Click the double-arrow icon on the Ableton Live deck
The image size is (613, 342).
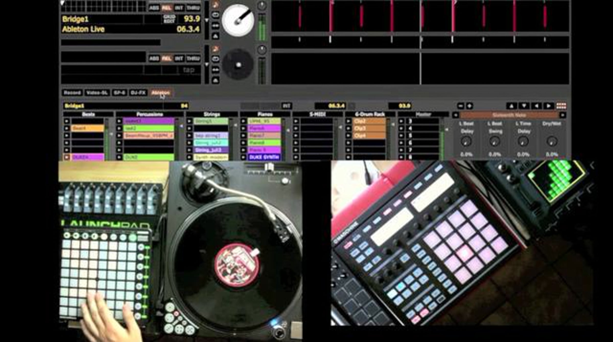(216, 26)
